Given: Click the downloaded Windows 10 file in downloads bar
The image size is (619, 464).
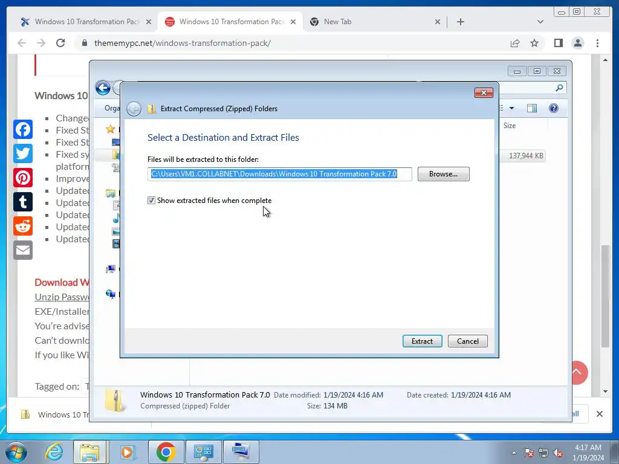Looking at the screenshot, I should point(55,414).
